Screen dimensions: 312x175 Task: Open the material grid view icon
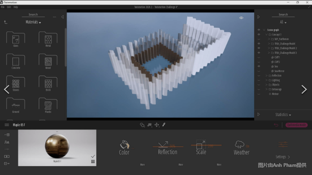coord(93,162)
